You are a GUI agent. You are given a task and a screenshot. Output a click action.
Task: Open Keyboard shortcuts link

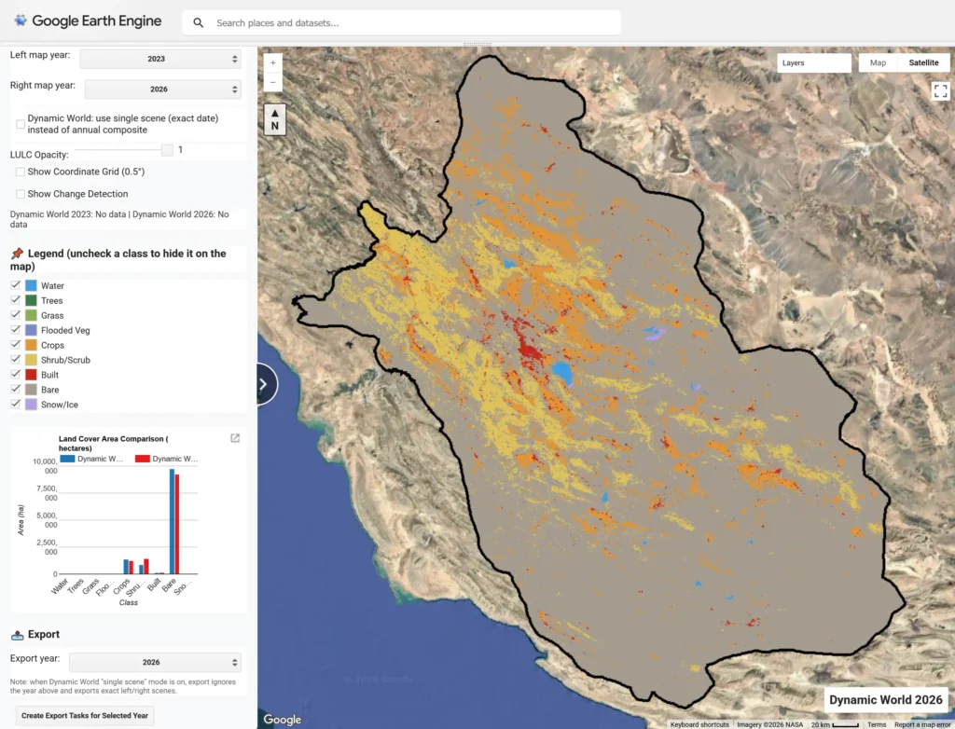(x=699, y=724)
